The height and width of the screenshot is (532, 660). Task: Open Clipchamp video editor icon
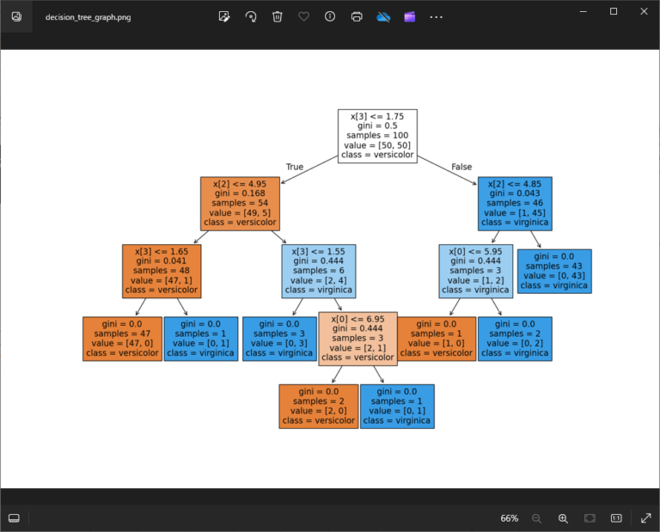(410, 16)
